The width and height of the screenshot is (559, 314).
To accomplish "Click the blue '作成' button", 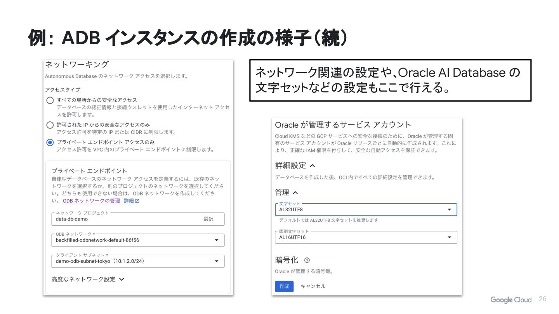I will pos(284,286).
